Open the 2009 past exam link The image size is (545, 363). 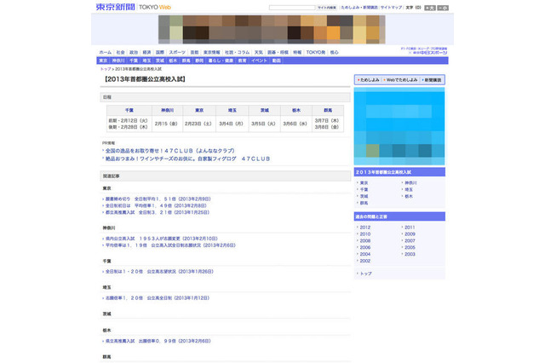410,234
